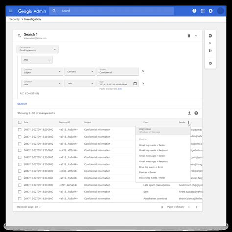Click the magnifier icon in the top search bar
Image resolution: width=232 pixels, height=232 pixels.
(54, 11)
